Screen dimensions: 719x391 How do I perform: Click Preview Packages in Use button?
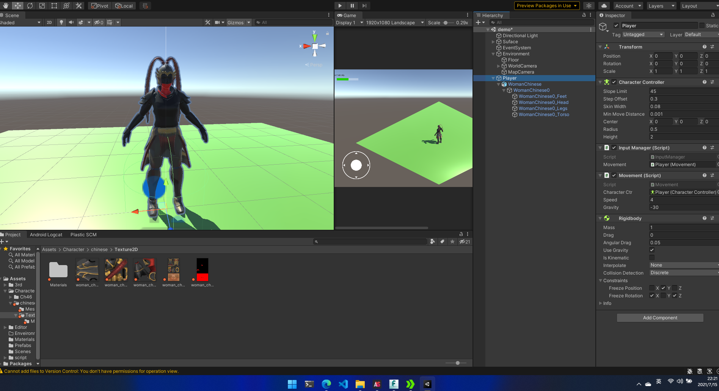tap(546, 6)
